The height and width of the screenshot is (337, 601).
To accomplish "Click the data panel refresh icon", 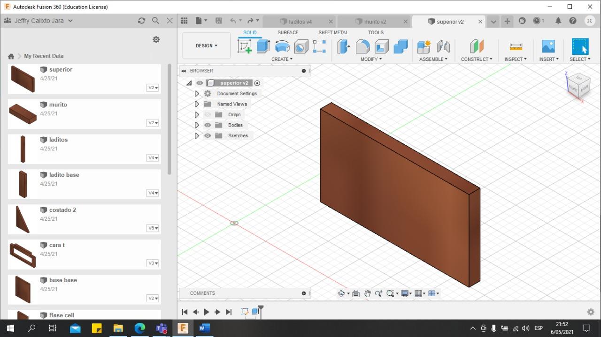I will [x=141, y=21].
